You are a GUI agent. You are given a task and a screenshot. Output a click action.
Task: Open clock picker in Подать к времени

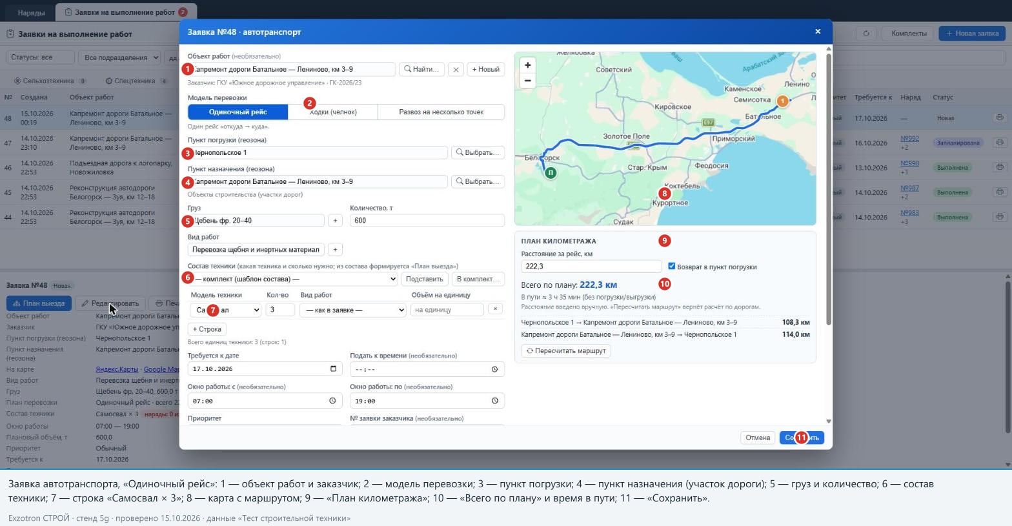(x=494, y=369)
